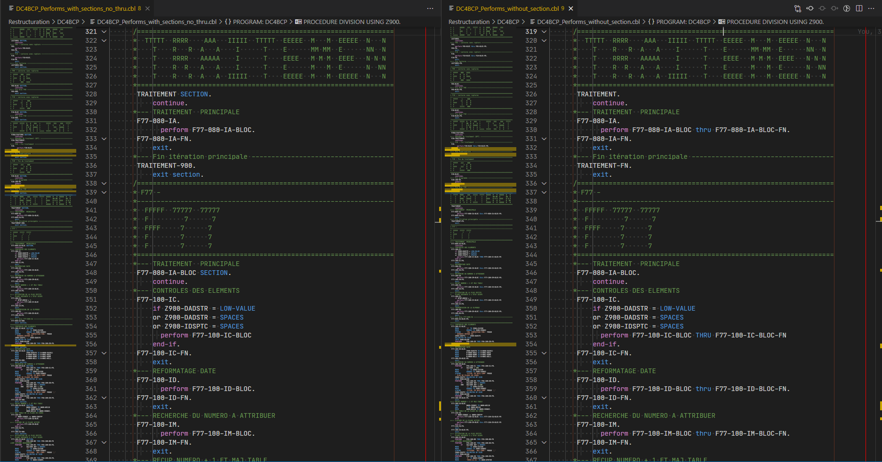
Task: Click the right editor minimap
Action: 481,244
